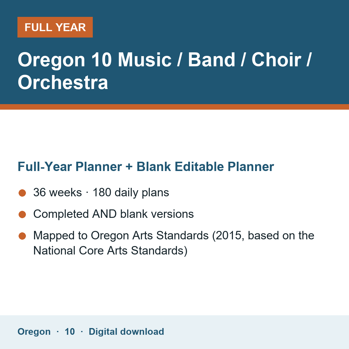Select the Oregon 10 Music title heading
The width and height of the screenshot is (349, 349).
[165, 71]
